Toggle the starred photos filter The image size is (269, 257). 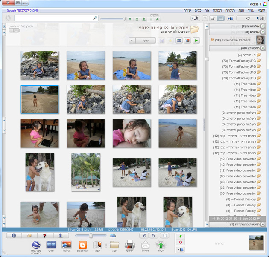[x=157, y=19]
